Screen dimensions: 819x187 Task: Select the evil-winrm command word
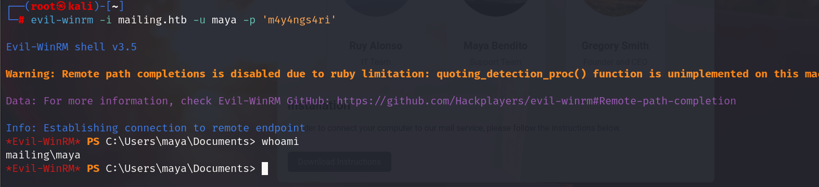pyautogui.click(x=62, y=20)
